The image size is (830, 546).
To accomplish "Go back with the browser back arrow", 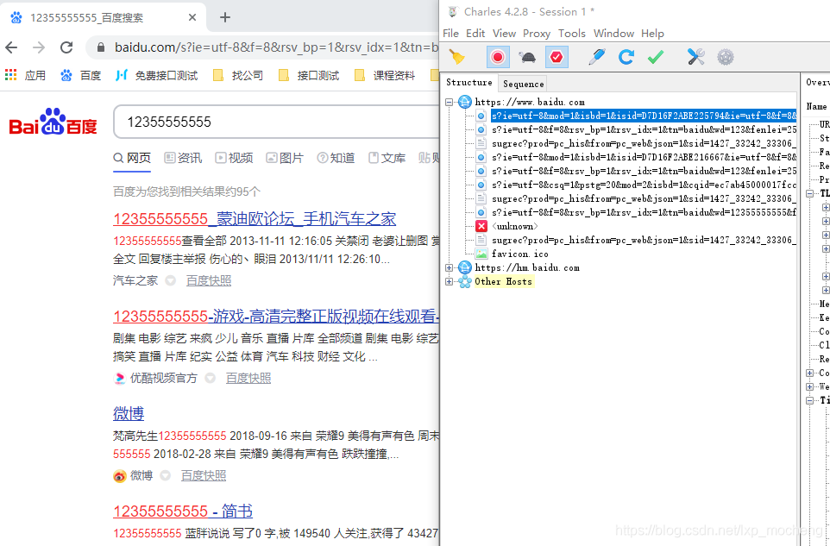I will pyautogui.click(x=11, y=47).
